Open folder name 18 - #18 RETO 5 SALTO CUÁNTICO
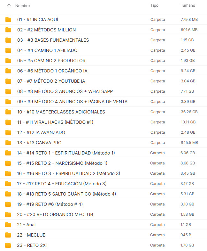 coord(66,194)
